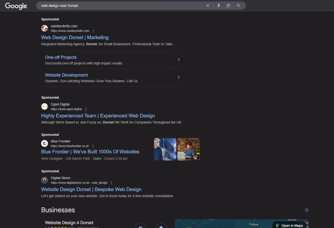Click the Businesses section heading

coord(58,210)
